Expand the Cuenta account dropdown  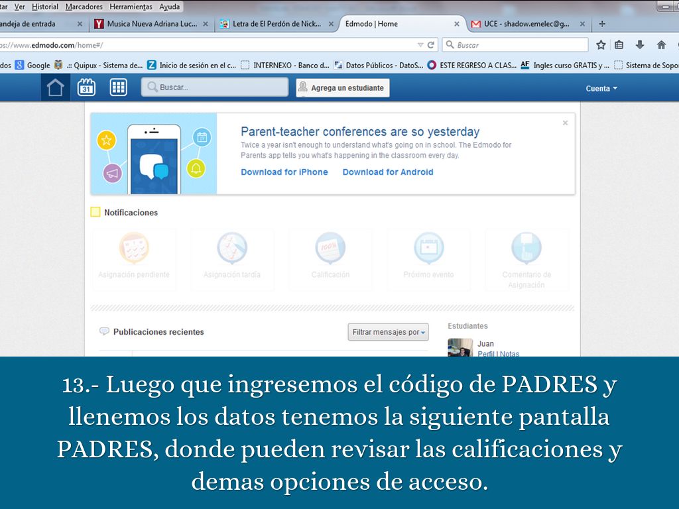click(601, 88)
